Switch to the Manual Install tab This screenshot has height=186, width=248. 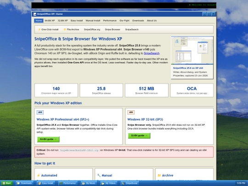click(x=93, y=21)
